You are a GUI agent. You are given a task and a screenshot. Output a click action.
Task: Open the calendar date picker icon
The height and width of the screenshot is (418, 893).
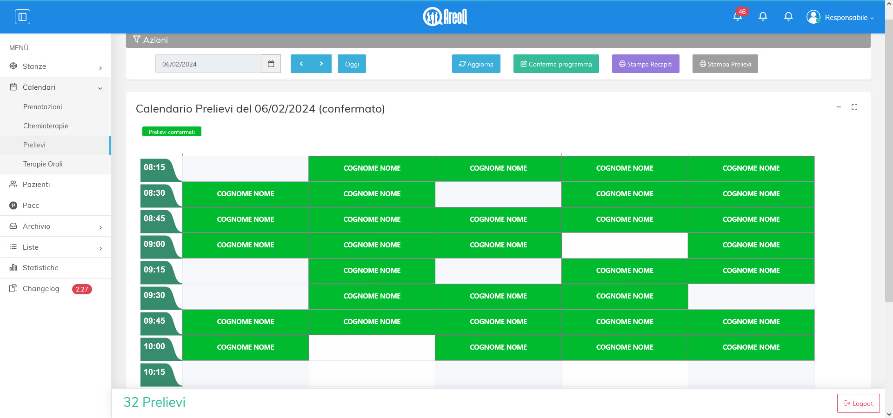tap(271, 64)
